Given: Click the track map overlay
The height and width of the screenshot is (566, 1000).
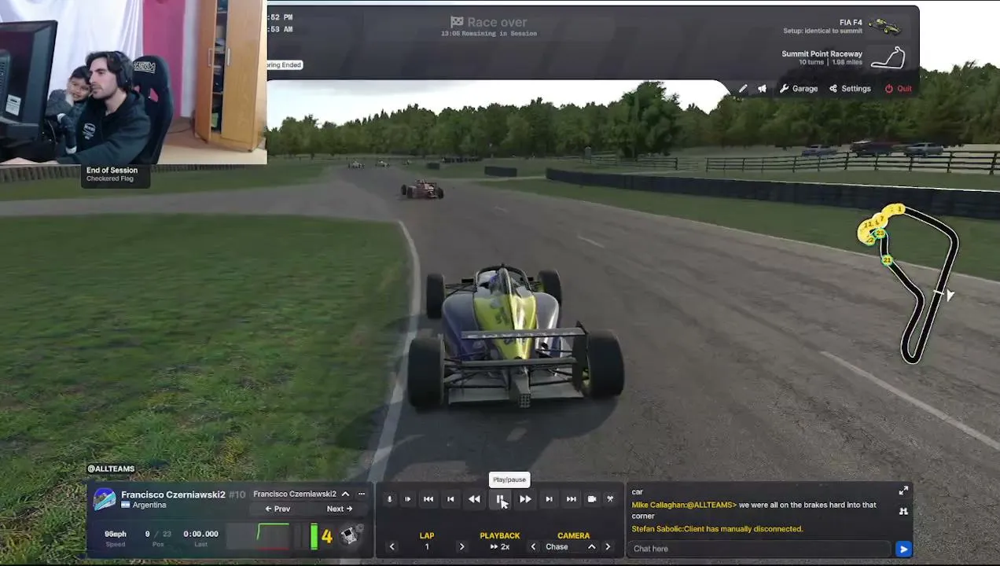Looking at the screenshot, I should tap(908, 283).
